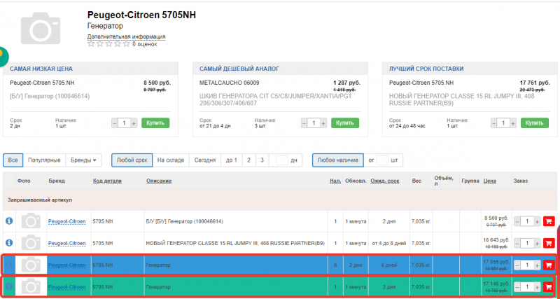Increase quantity in 16 643 руб. table row
The height and width of the screenshot is (299, 560).
(x=537, y=243)
